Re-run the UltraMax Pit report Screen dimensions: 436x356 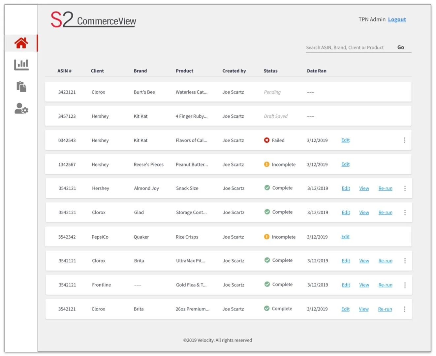tap(385, 260)
